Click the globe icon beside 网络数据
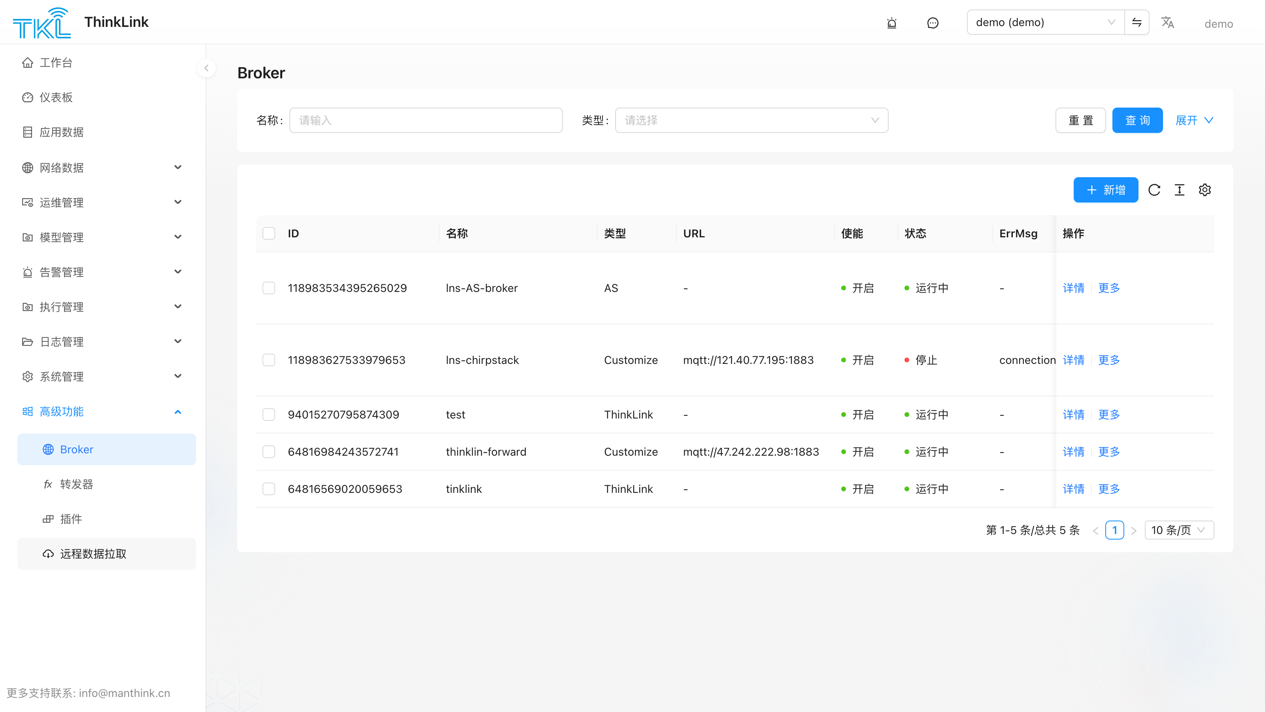The width and height of the screenshot is (1265, 712). pos(28,168)
